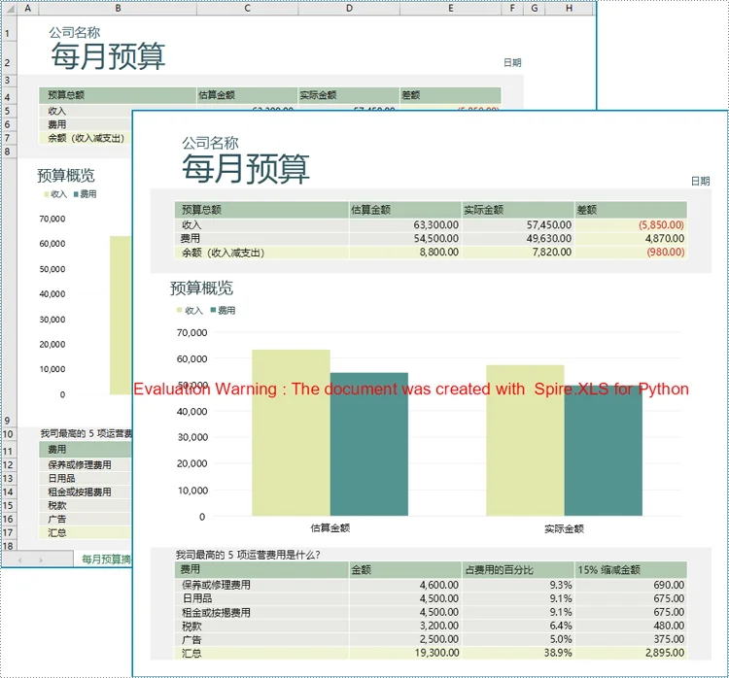Click the 余额(收入减支出) cell in row 7
The width and height of the screenshot is (729, 678).
click(86, 138)
